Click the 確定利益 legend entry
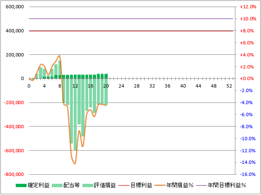261x195 pixels. tap(33, 185)
